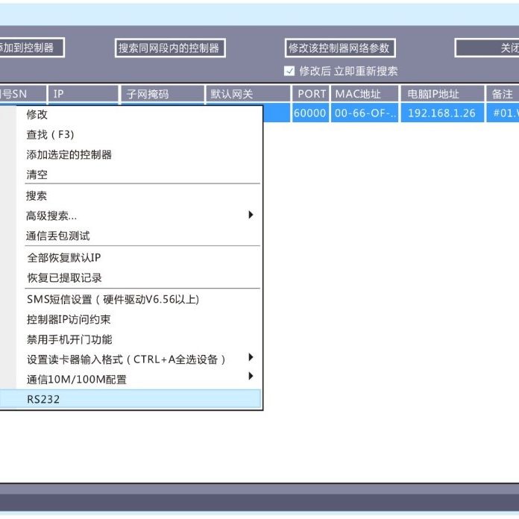The height and width of the screenshot is (519, 519).
Task: Expand the 高级搜索 submenu arrow
Action: 251,215
